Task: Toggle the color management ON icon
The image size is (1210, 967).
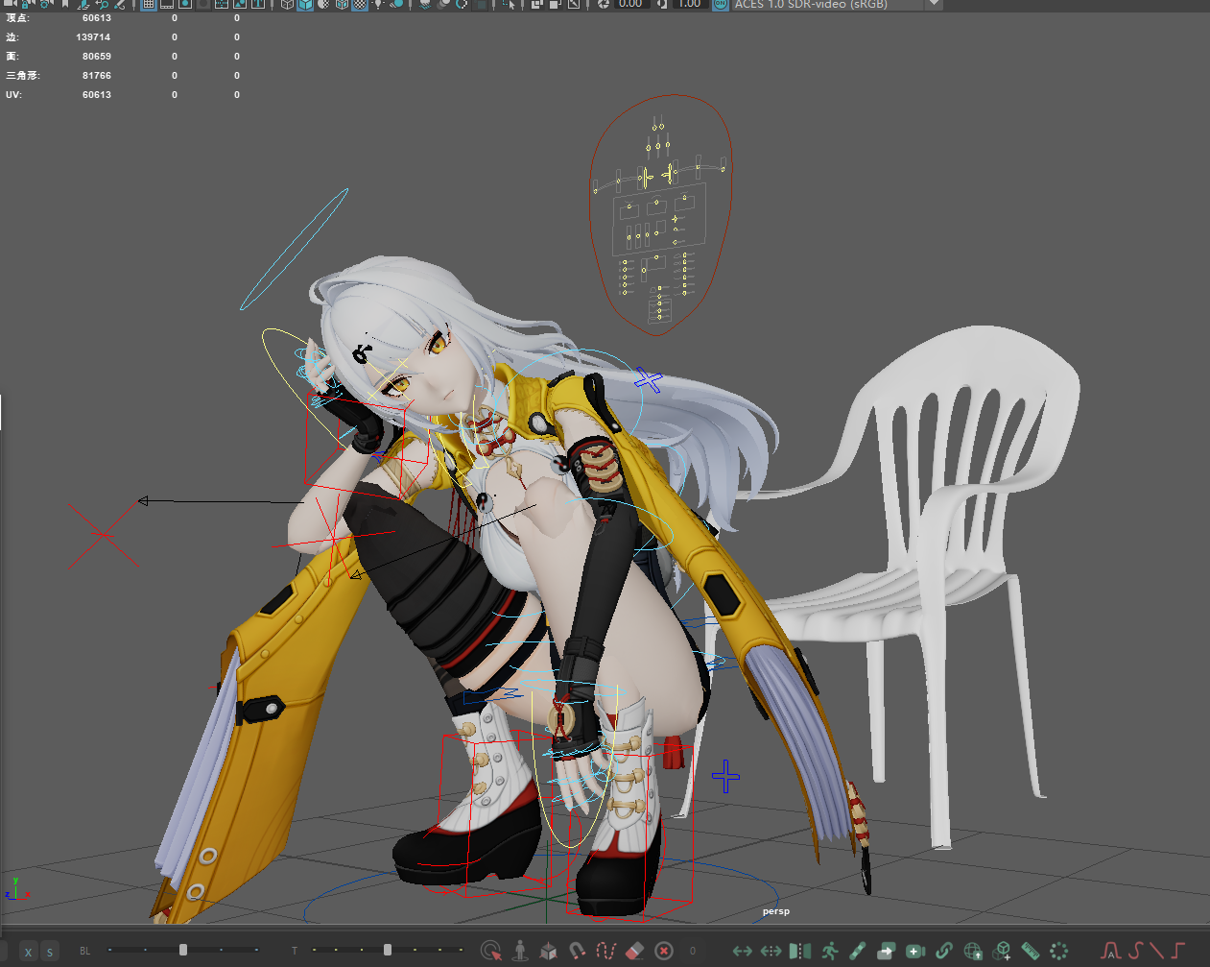Action: tap(721, 5)
